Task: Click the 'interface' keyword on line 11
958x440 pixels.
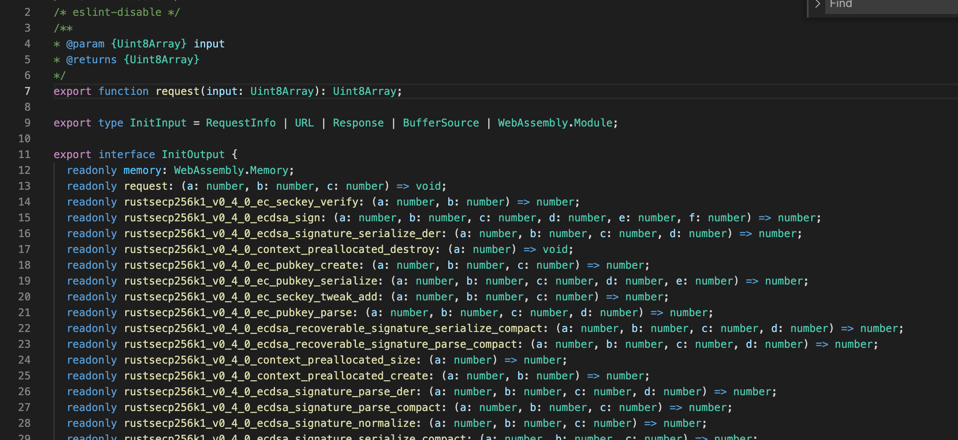Action: 127,155
